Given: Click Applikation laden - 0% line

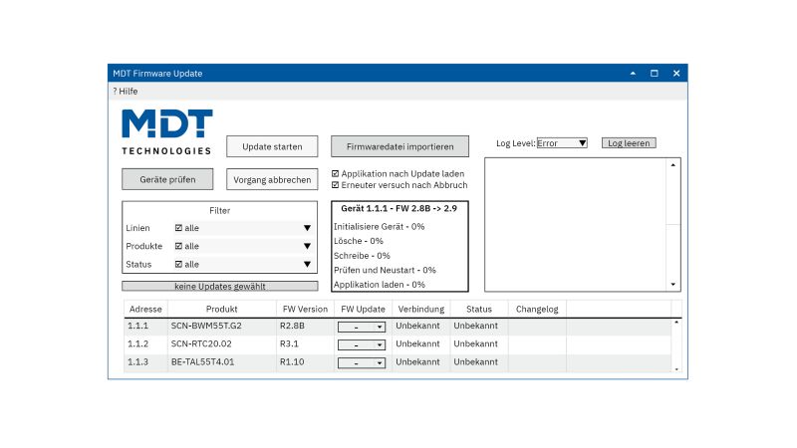Looking at the screenshot, I should pos(380,285).
